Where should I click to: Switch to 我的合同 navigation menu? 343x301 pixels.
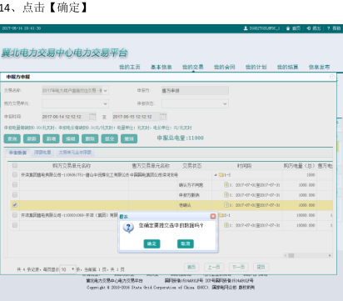[x=224, y=67]
